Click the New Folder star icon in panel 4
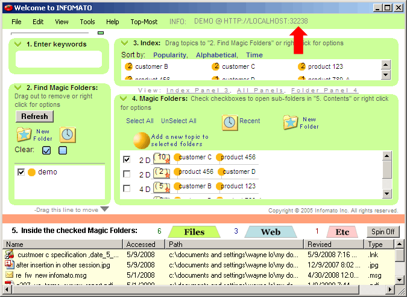Screen dimensions: 407x297 [x=291, y=123]
